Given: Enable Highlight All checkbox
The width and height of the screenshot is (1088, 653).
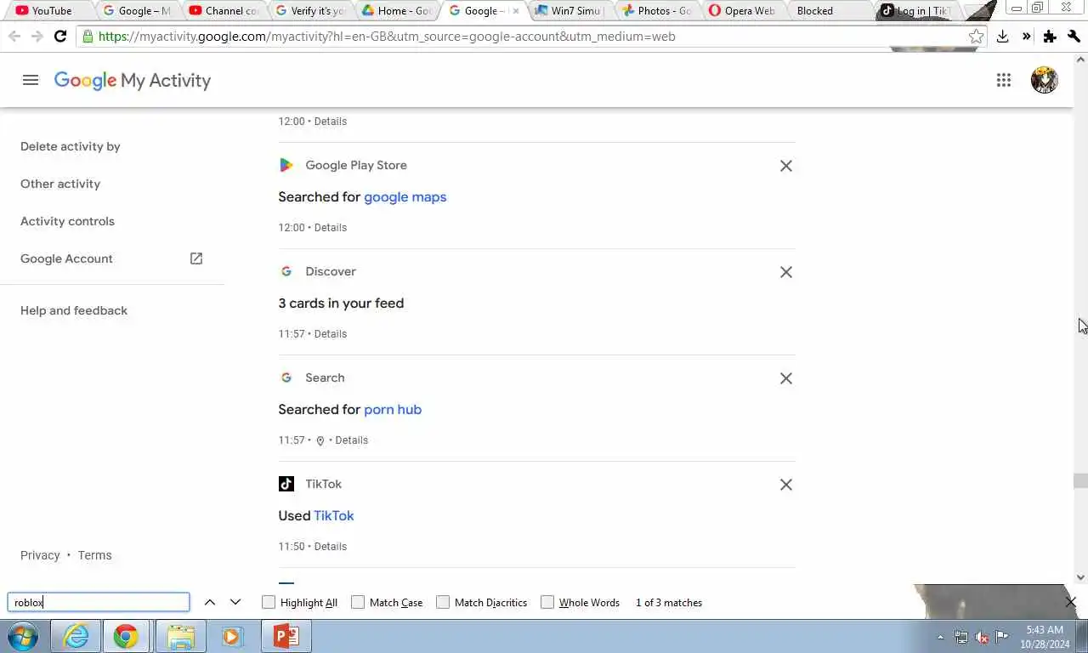Looking at the screenshot, I should [x=269, y=602].
